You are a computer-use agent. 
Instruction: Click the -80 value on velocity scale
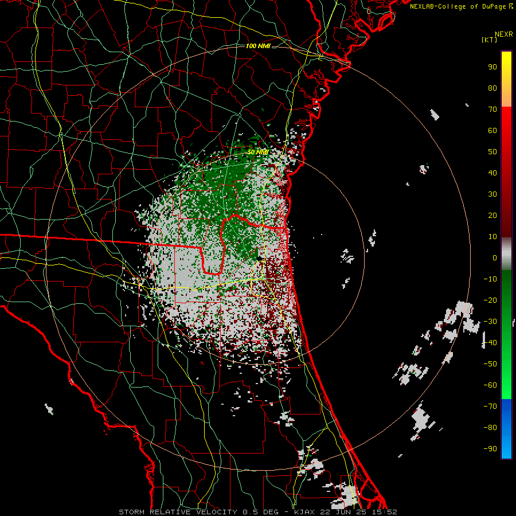click(x=490, y=428)
